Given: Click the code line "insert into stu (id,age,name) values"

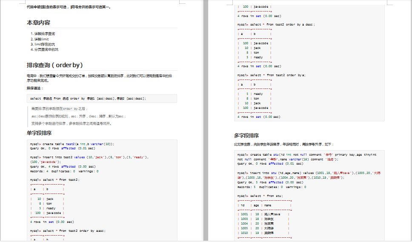Looking at the screenshot, I should click(x=309, y=175).
